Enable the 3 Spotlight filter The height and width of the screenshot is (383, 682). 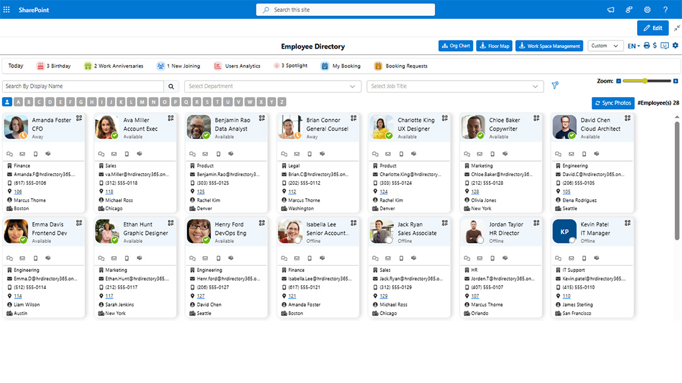coord(290,66)
